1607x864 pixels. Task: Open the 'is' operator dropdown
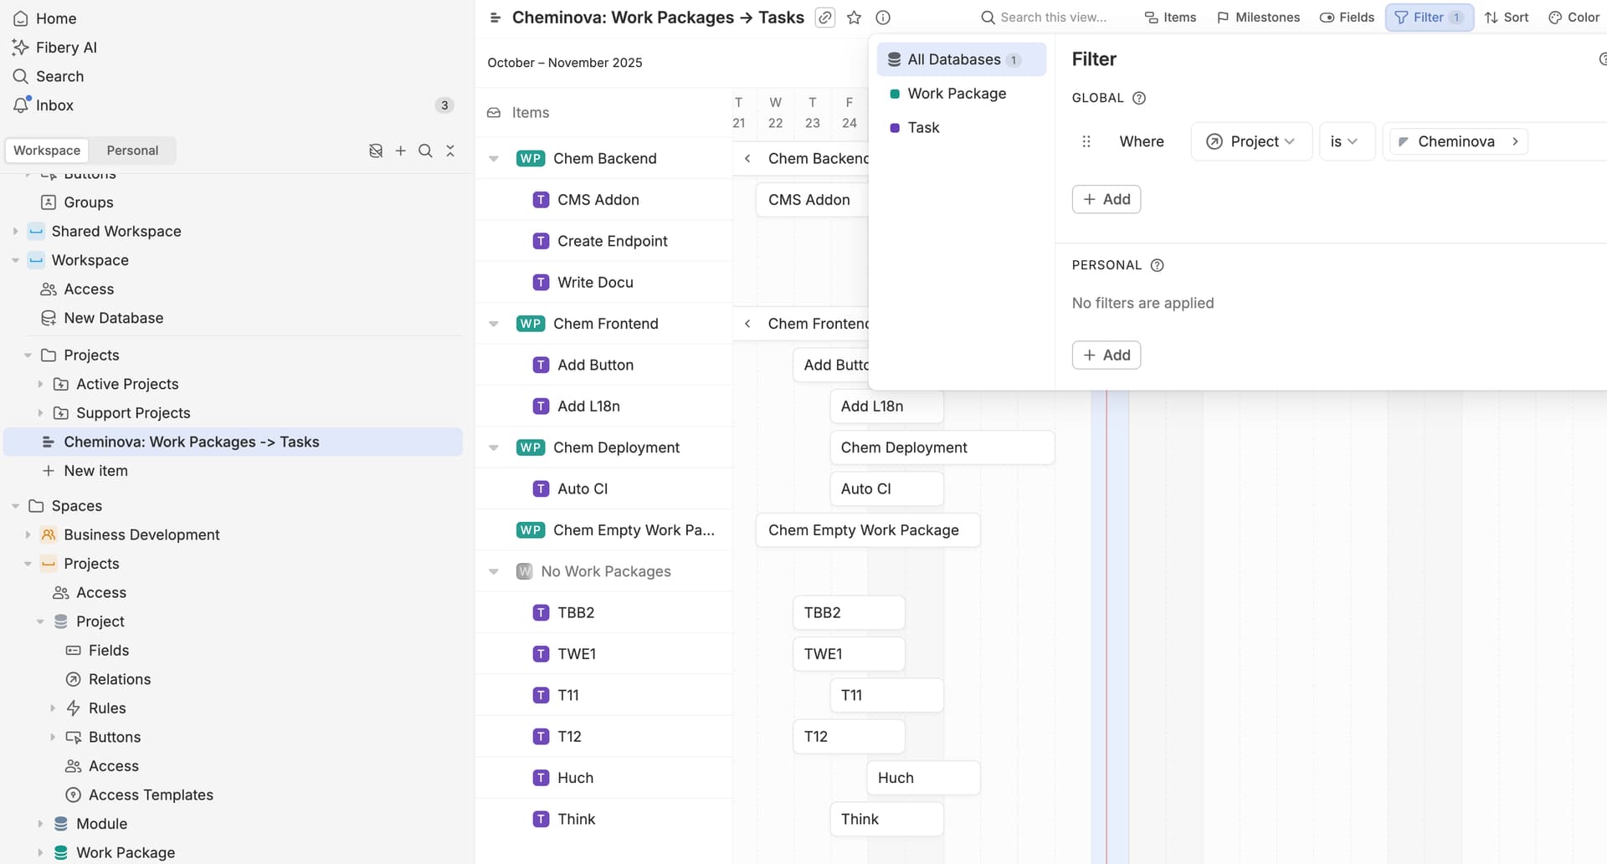(1345, 141)
